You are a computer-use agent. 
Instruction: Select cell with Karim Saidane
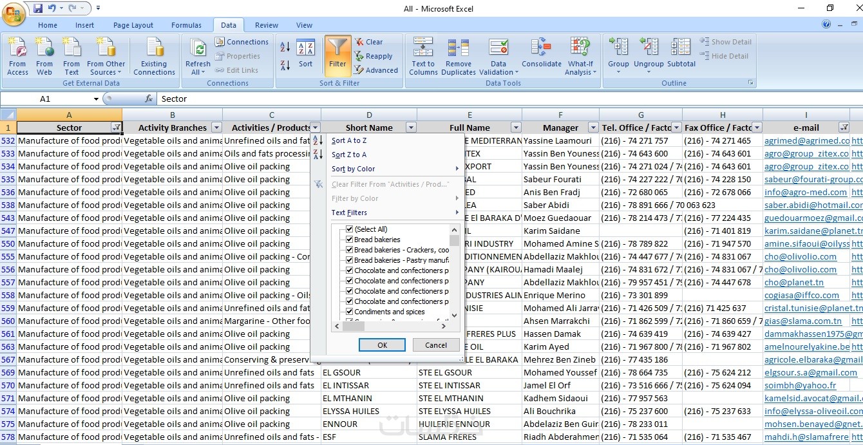pyautogui.click(x=560, y=231)
